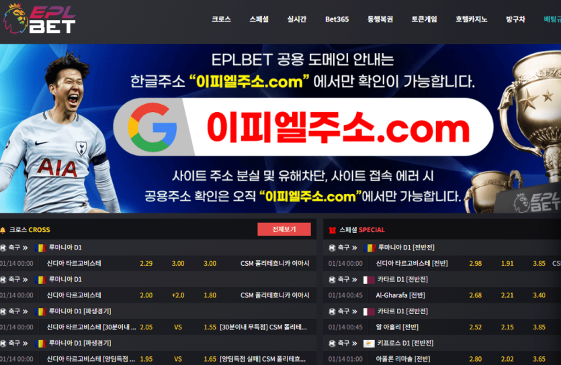Select odds 3.40 in Al-Gharafa row
This screenshot has height=365, width=561.
(540, 295)
